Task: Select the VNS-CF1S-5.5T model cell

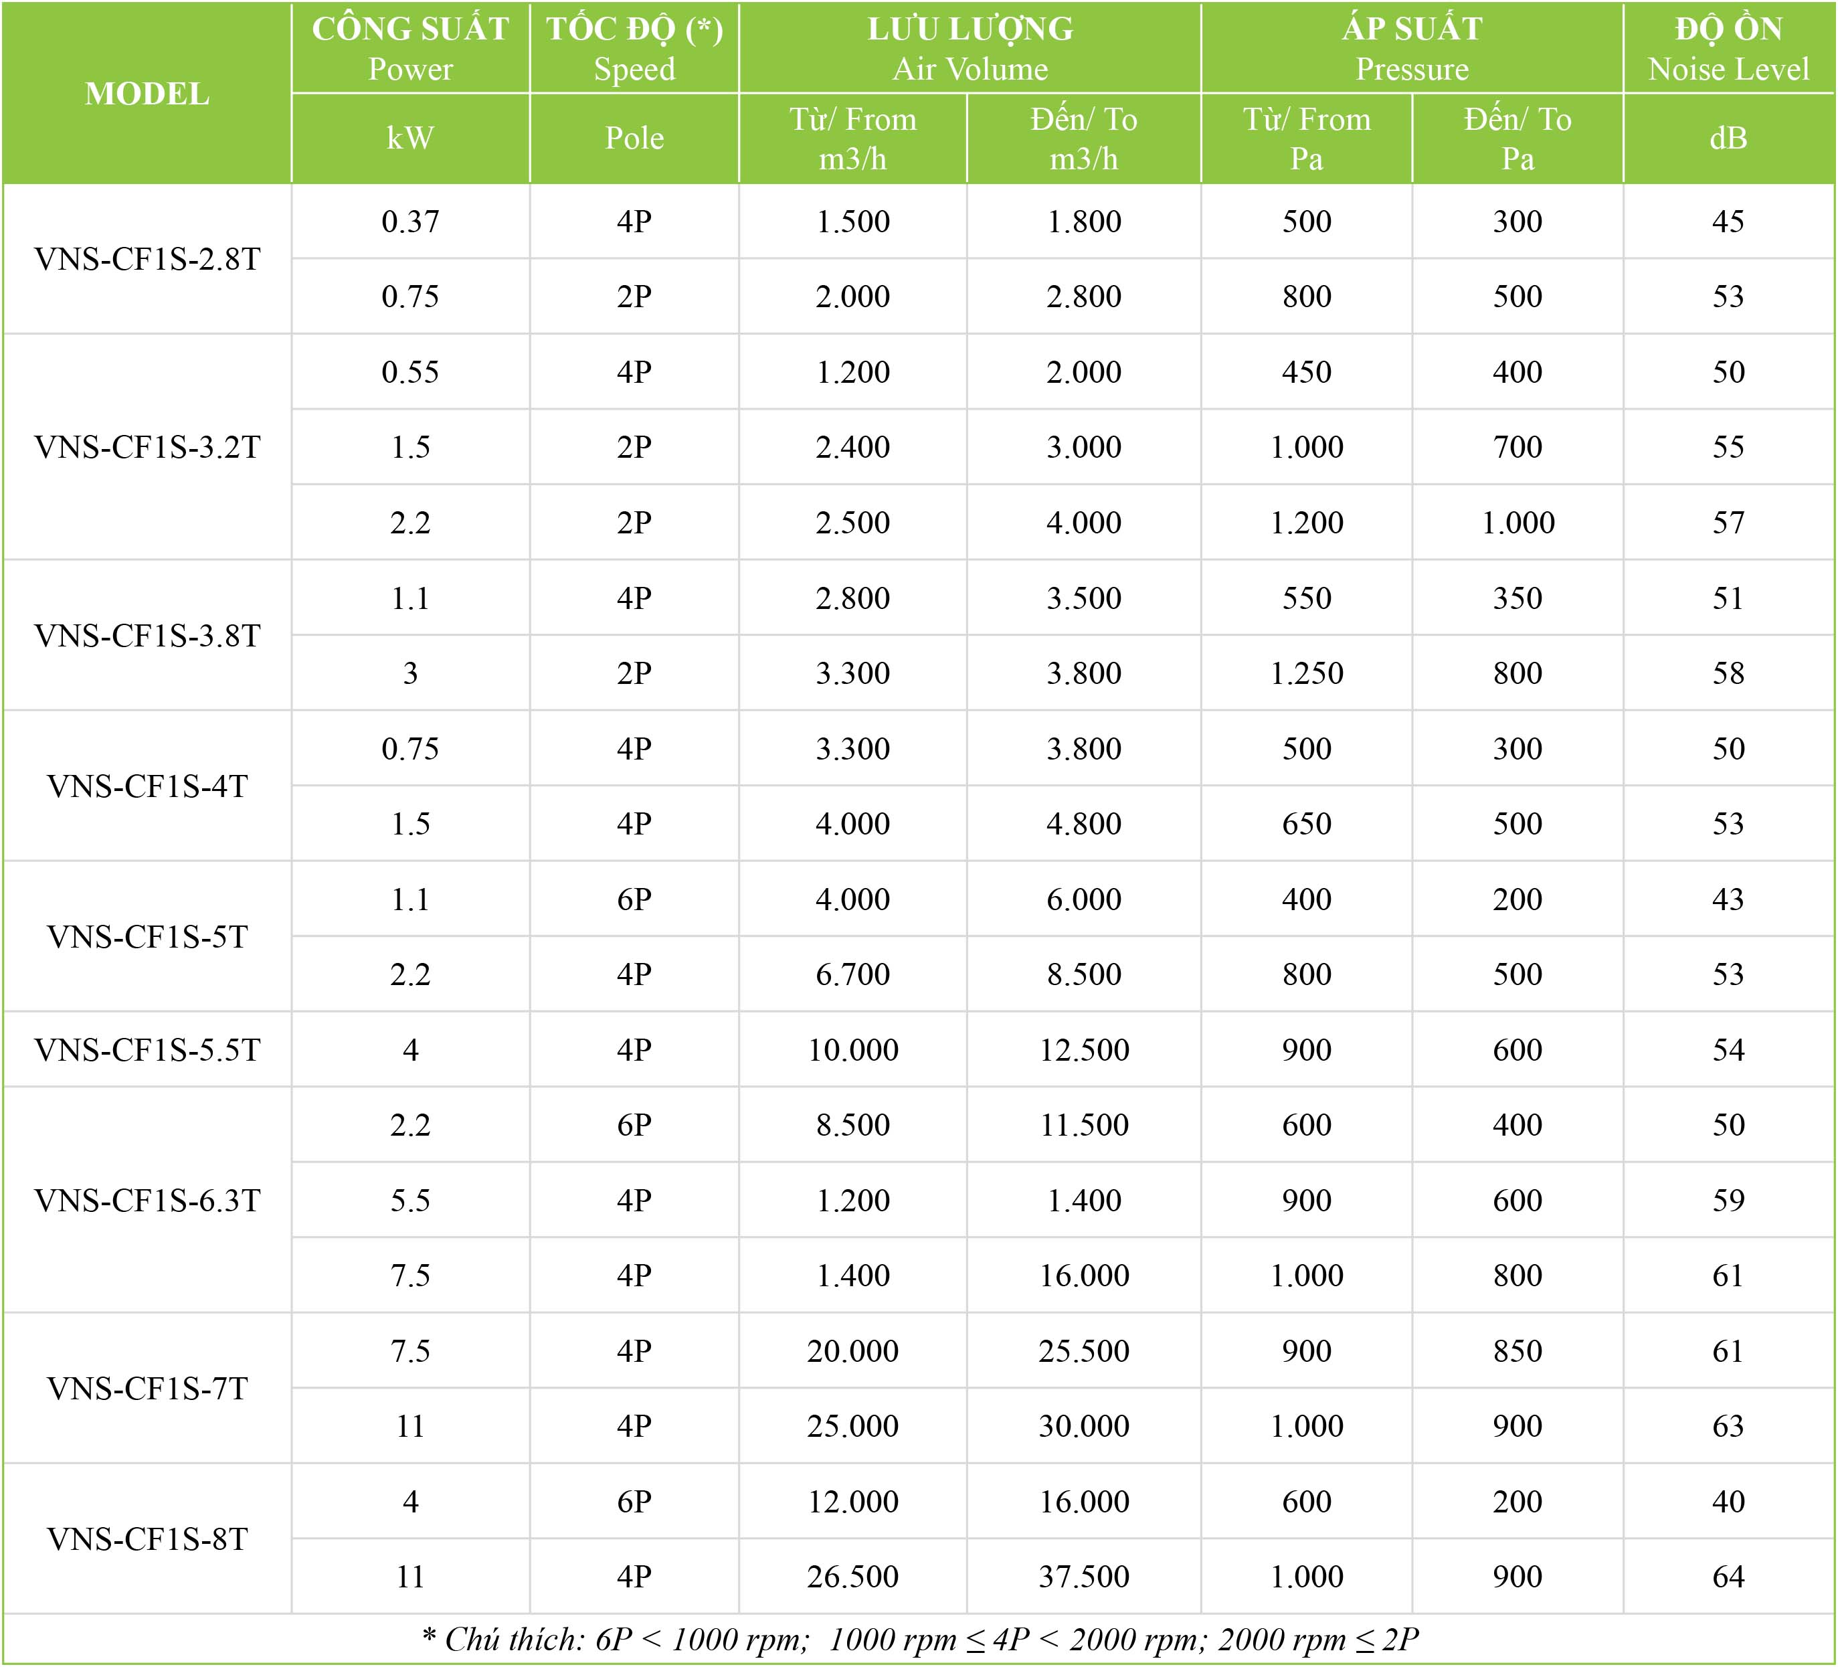Action: (x=147, y=1049)
